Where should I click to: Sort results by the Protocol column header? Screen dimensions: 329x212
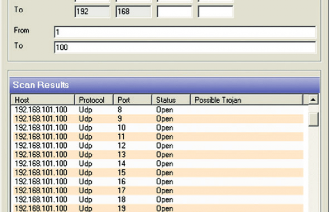(94, 100)
